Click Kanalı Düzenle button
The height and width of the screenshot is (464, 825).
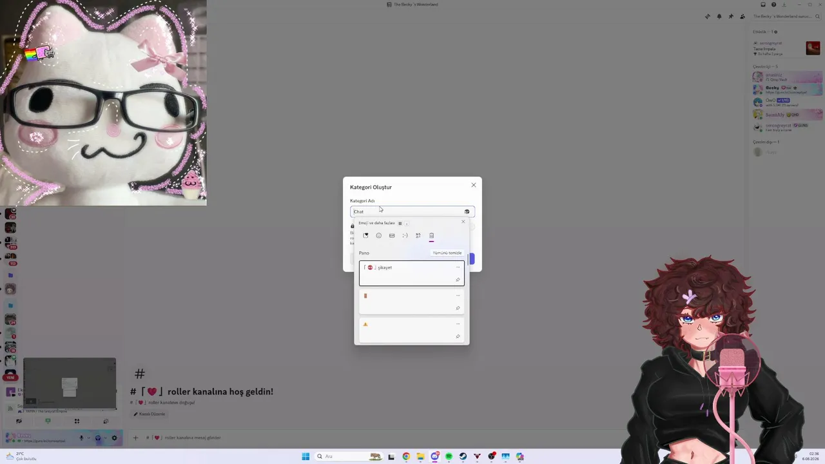click(x=149, y=414)
